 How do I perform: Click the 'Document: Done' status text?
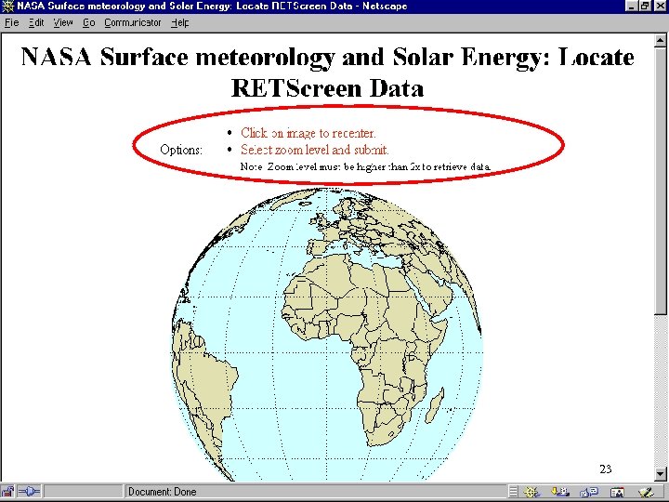pyautogui.click(x=162, y=492)
